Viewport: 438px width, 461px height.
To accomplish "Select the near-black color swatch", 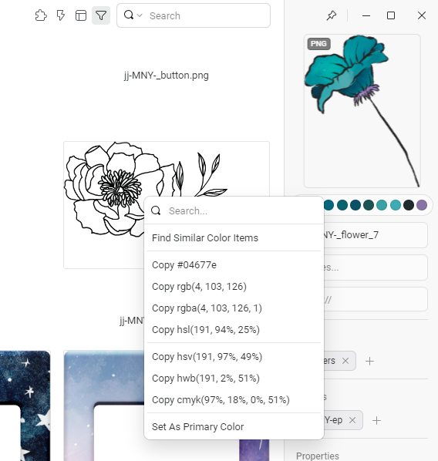I will 409,205.
